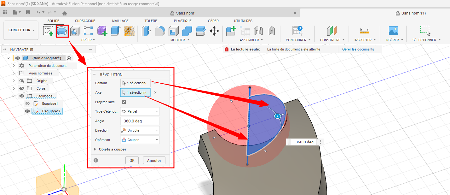Expand the Vues nommées tree node
Screen dimensions: 450x195
14,73
